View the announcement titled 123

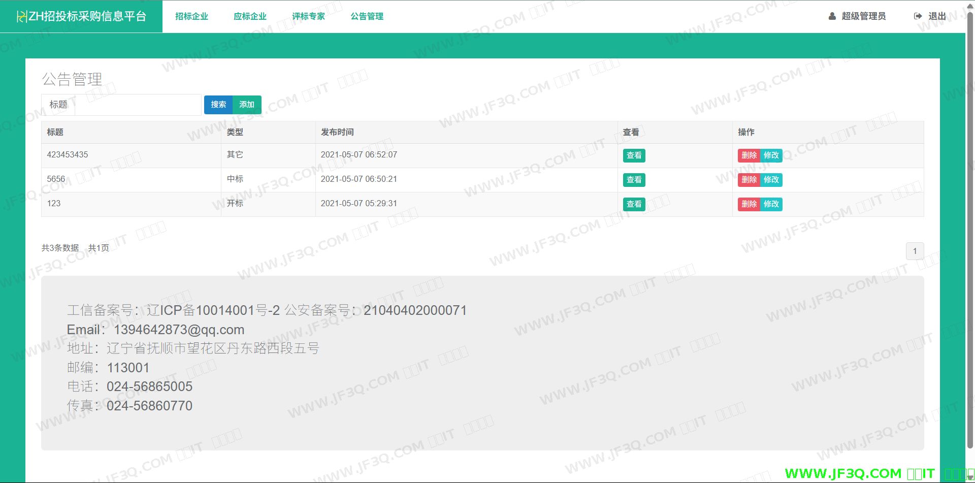634,204
